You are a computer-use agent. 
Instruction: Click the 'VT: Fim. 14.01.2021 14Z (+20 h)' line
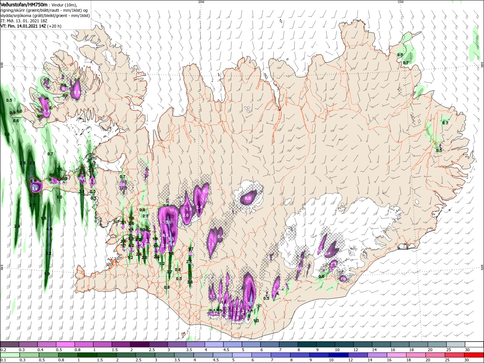point(31,26)
